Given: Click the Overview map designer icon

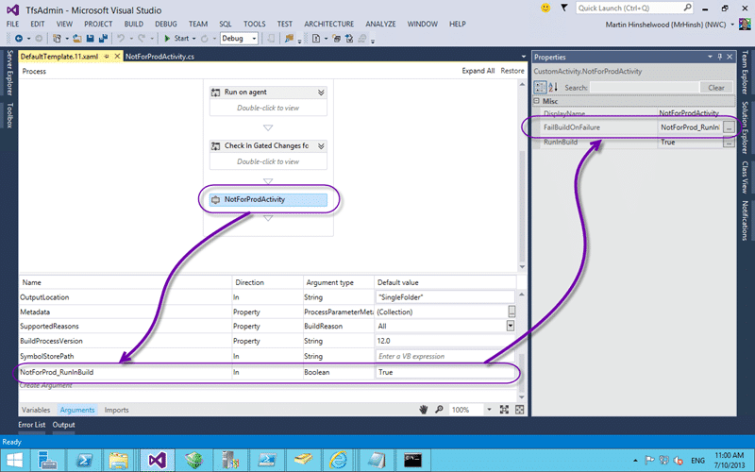Looking at the screenshot, I should point(520,410).
